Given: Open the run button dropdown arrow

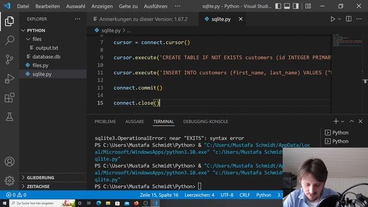Looking at the screenshot, I should pyautogui.click(x=339, y=19).
